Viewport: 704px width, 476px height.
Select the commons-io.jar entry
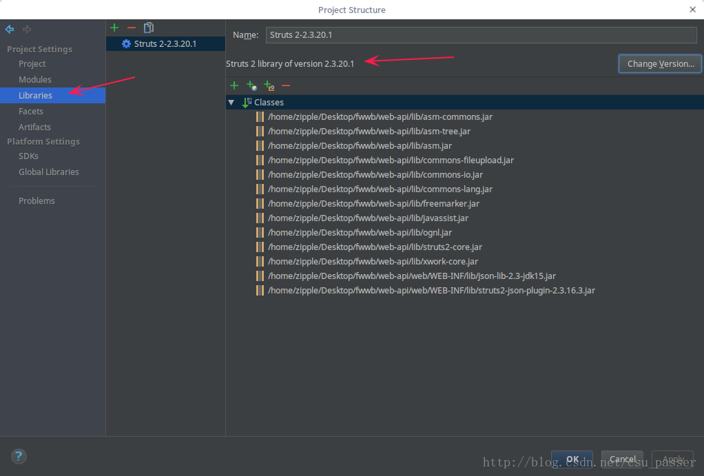(x=375, y=175)
